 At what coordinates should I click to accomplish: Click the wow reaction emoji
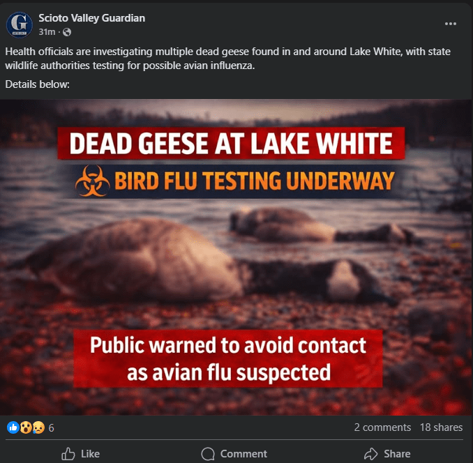pos(26,427)
